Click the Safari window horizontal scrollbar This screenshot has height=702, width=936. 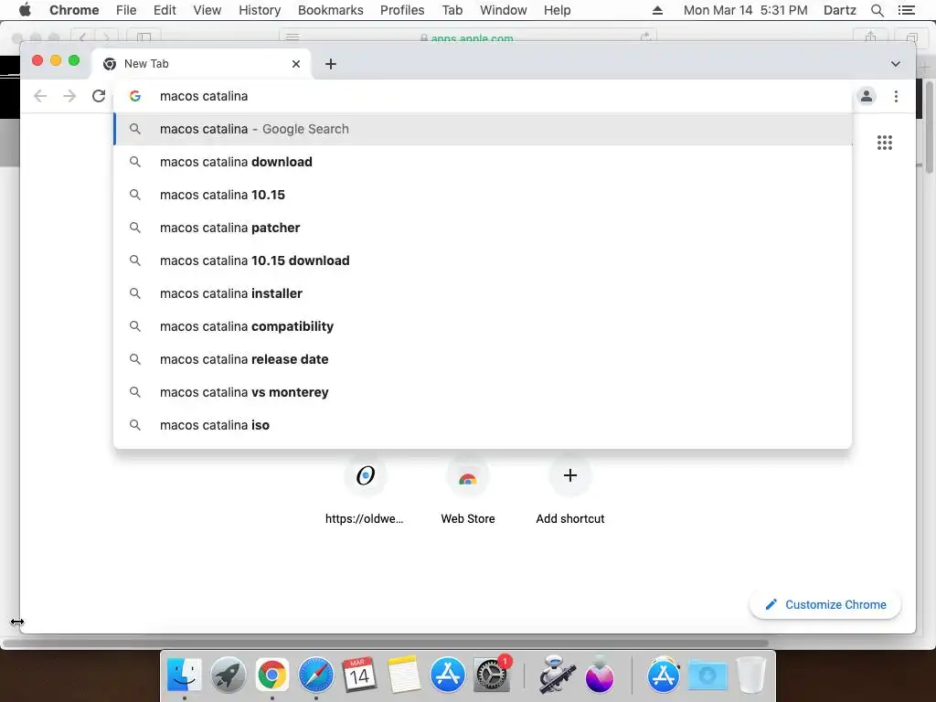(x=386, y=643)
